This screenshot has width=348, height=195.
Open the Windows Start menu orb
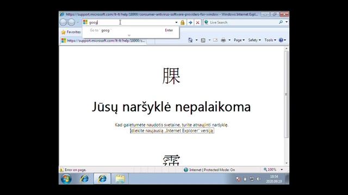tap(66, 179)
